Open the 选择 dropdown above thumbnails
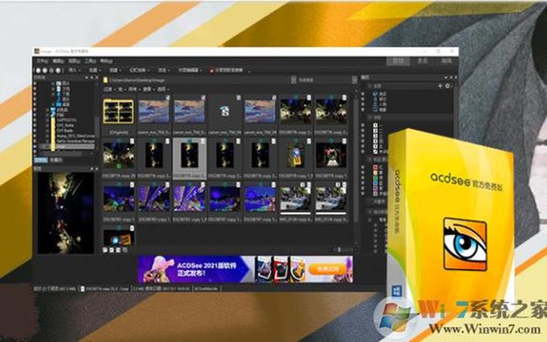Screen dimensions: 547x342 point(162,90)
